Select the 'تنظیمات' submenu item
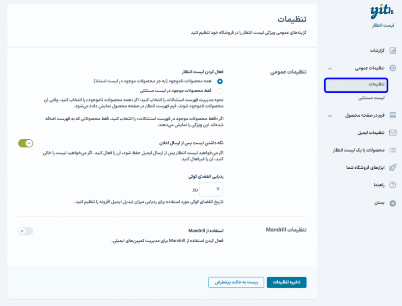 pos(356,85)
